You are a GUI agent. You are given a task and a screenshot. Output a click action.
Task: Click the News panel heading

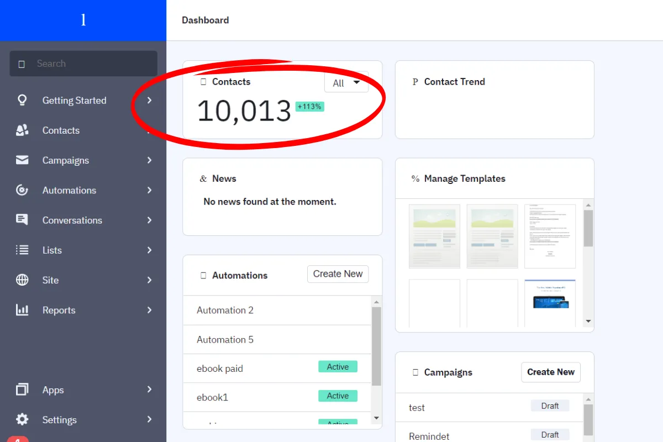click(224, 178)
